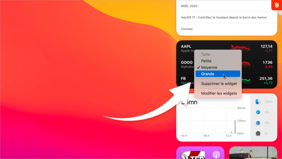Click the 30mn axis label

[242, 121]
